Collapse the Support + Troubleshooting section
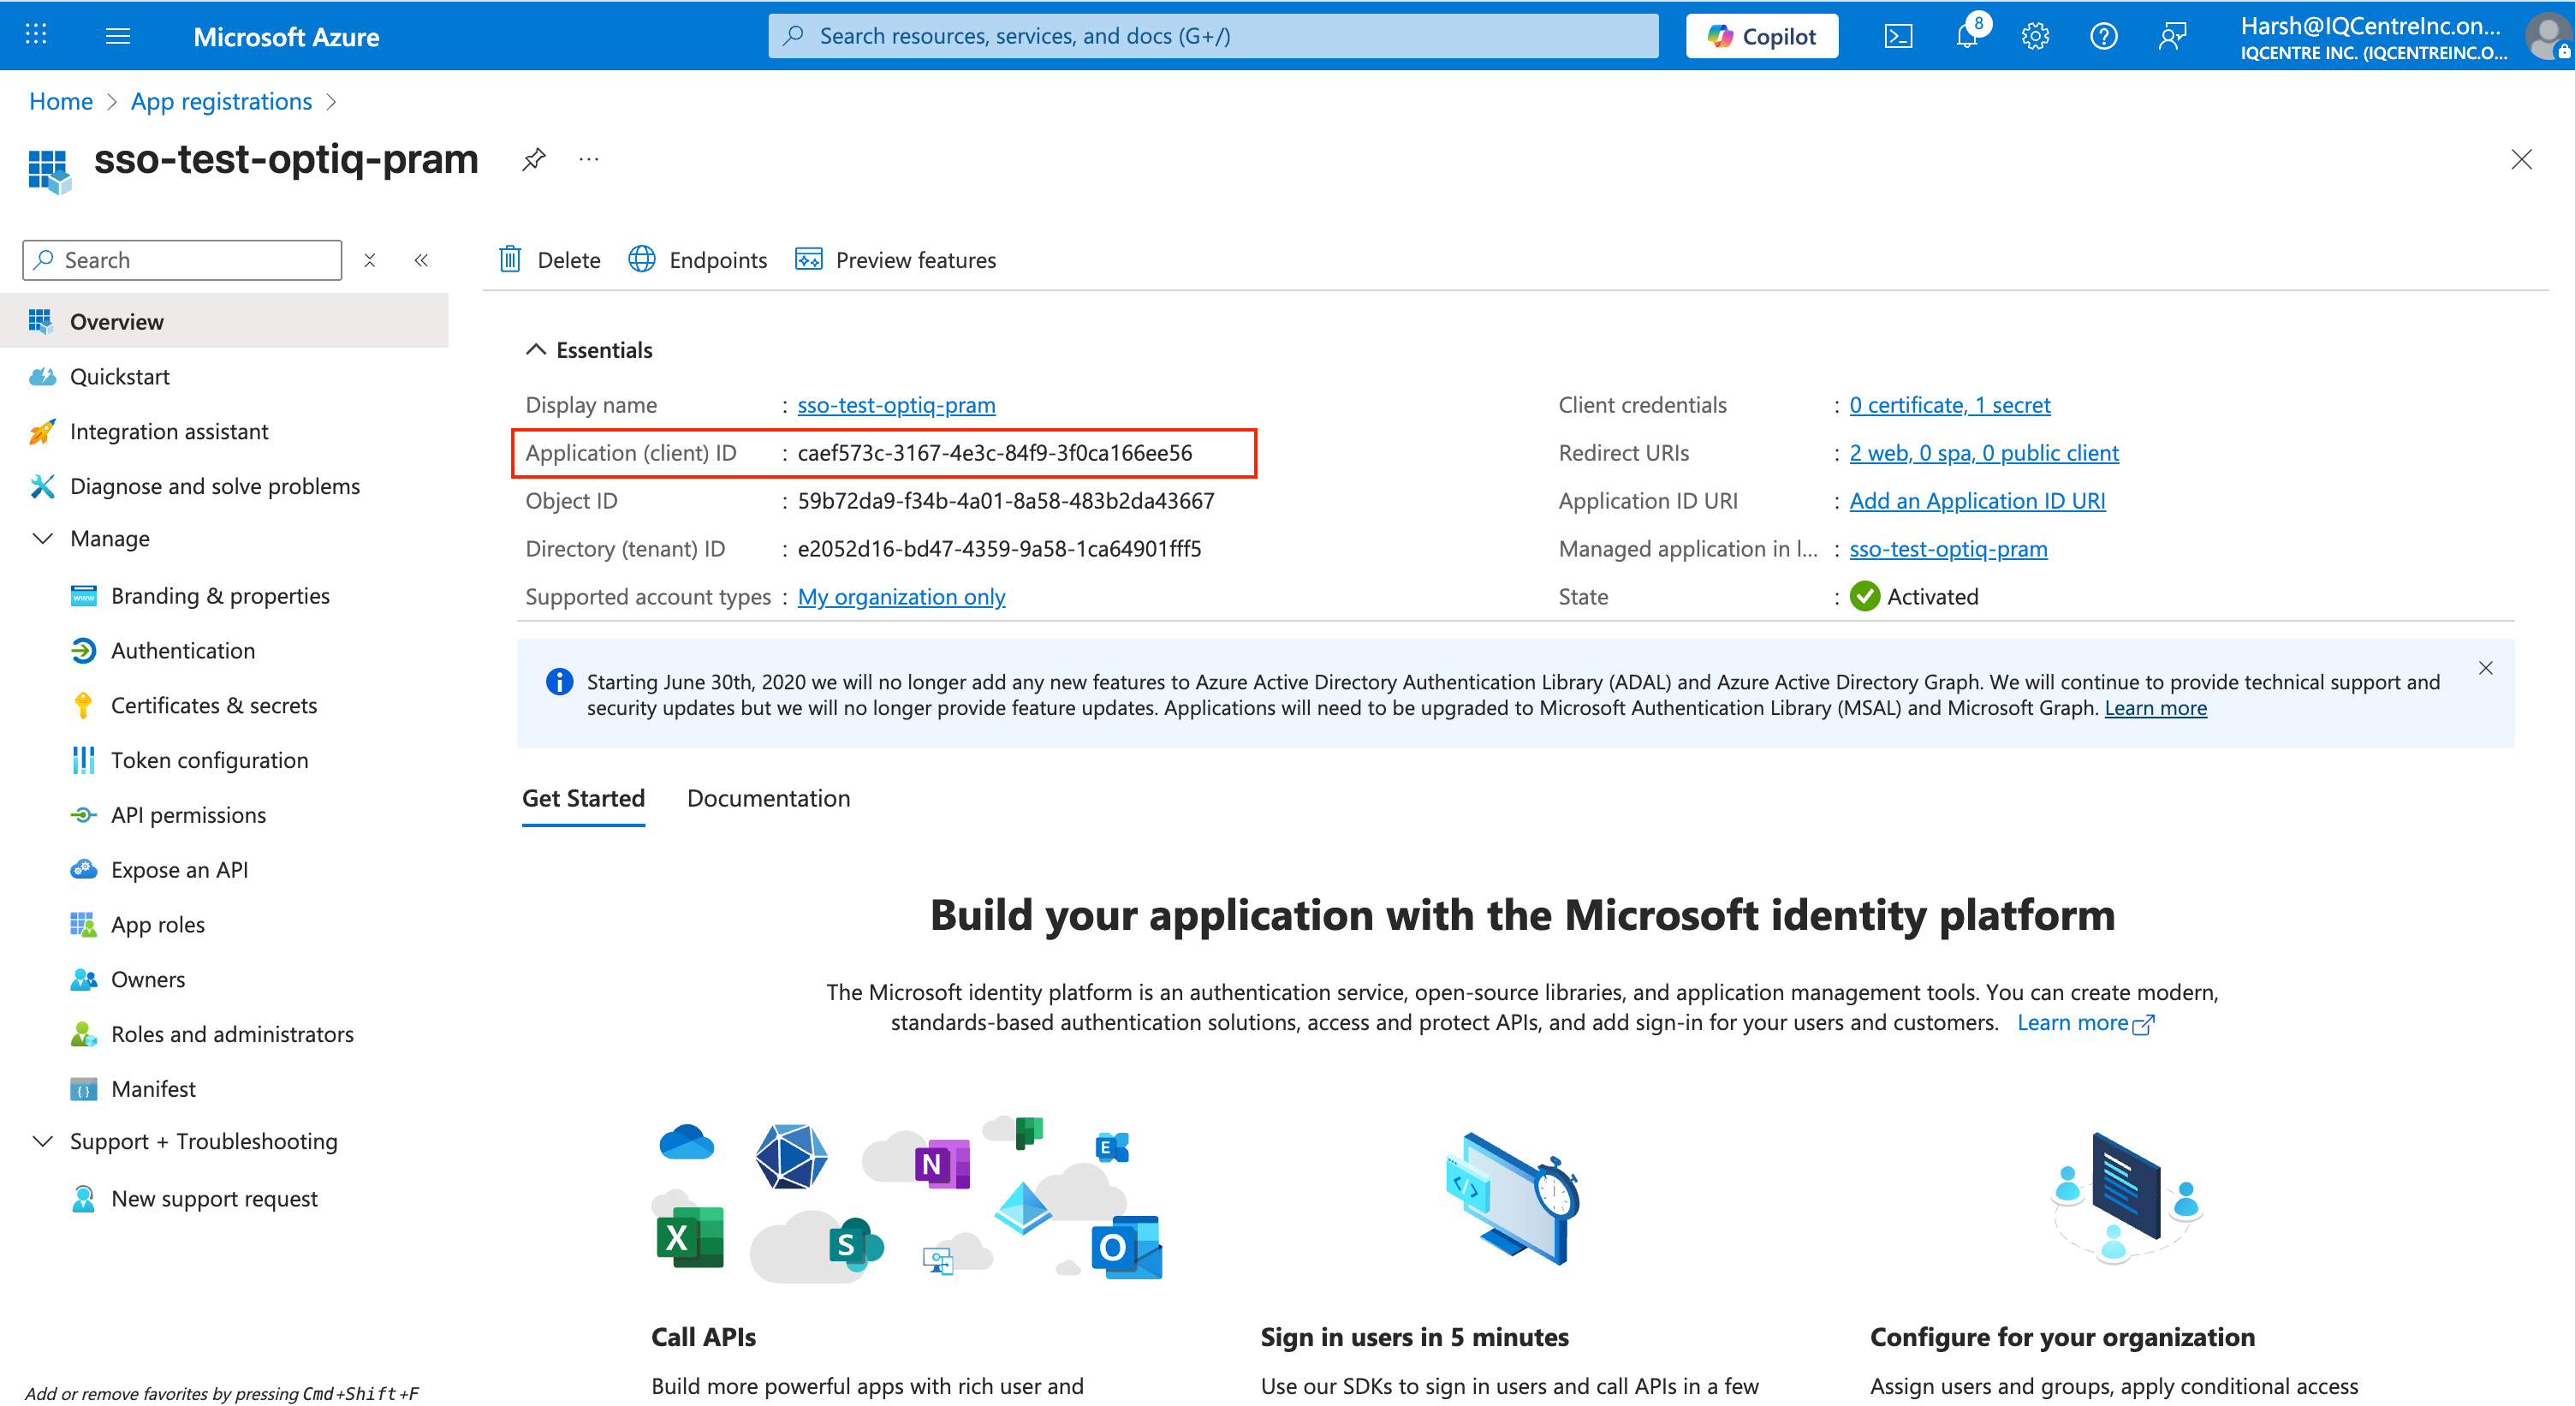This screenshot has width=2575, height=1406. pyautogui.click(x=43, y=1142)
